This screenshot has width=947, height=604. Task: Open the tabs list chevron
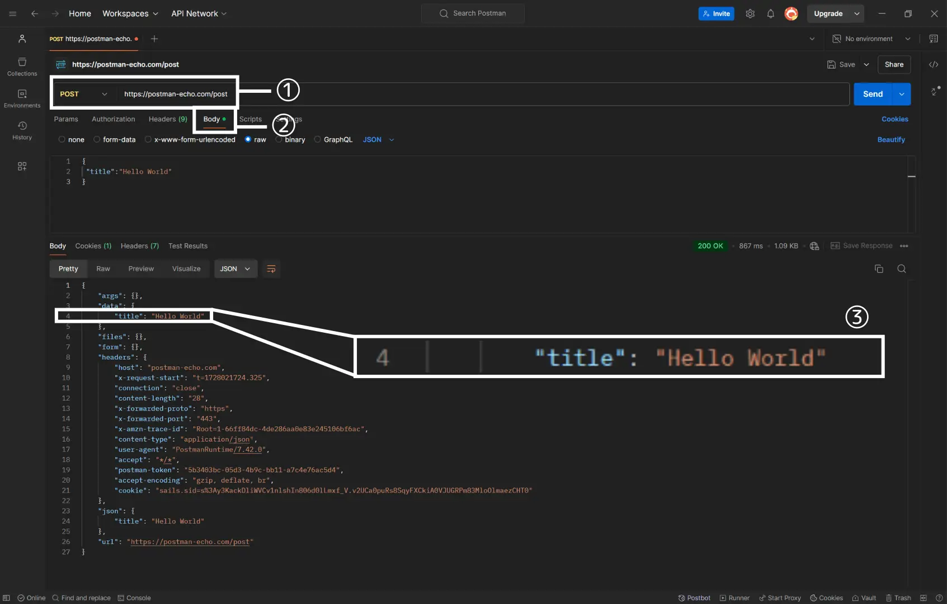pyautogui.click(x=812, y=39)
